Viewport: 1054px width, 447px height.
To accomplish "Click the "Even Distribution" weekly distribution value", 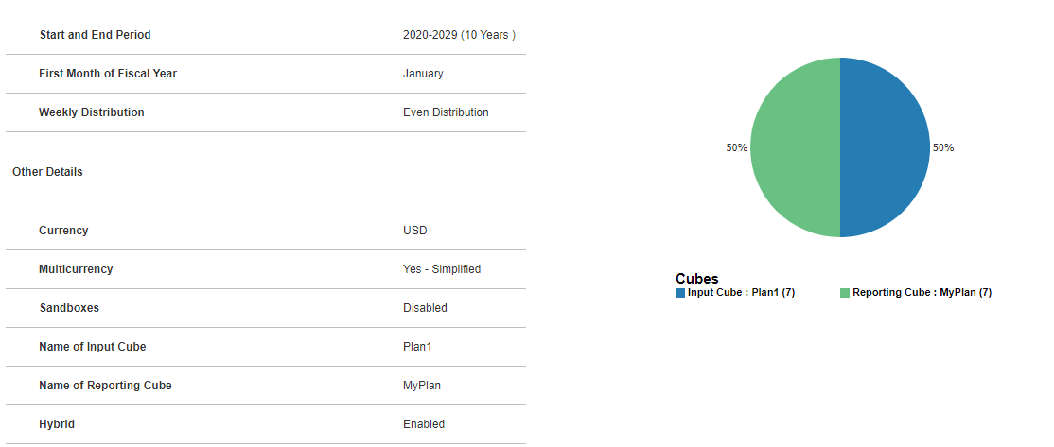I will click(x=446, y=112).
